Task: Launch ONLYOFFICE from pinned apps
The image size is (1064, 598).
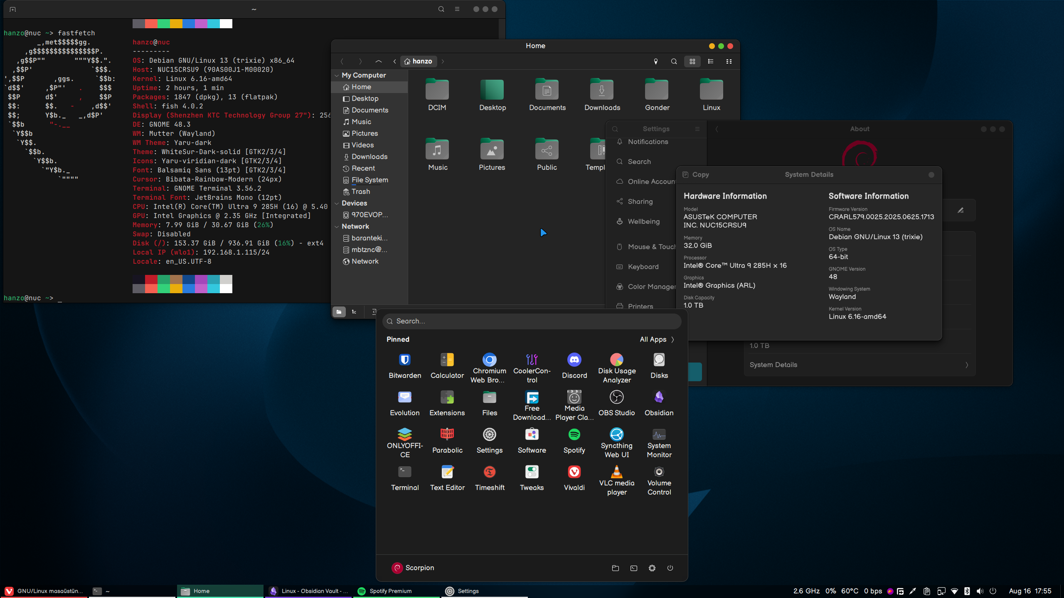Action: 405,443
